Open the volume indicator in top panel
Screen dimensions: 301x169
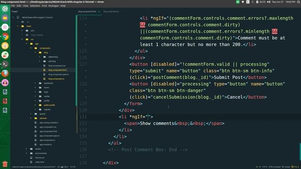[x=269, y=2]
